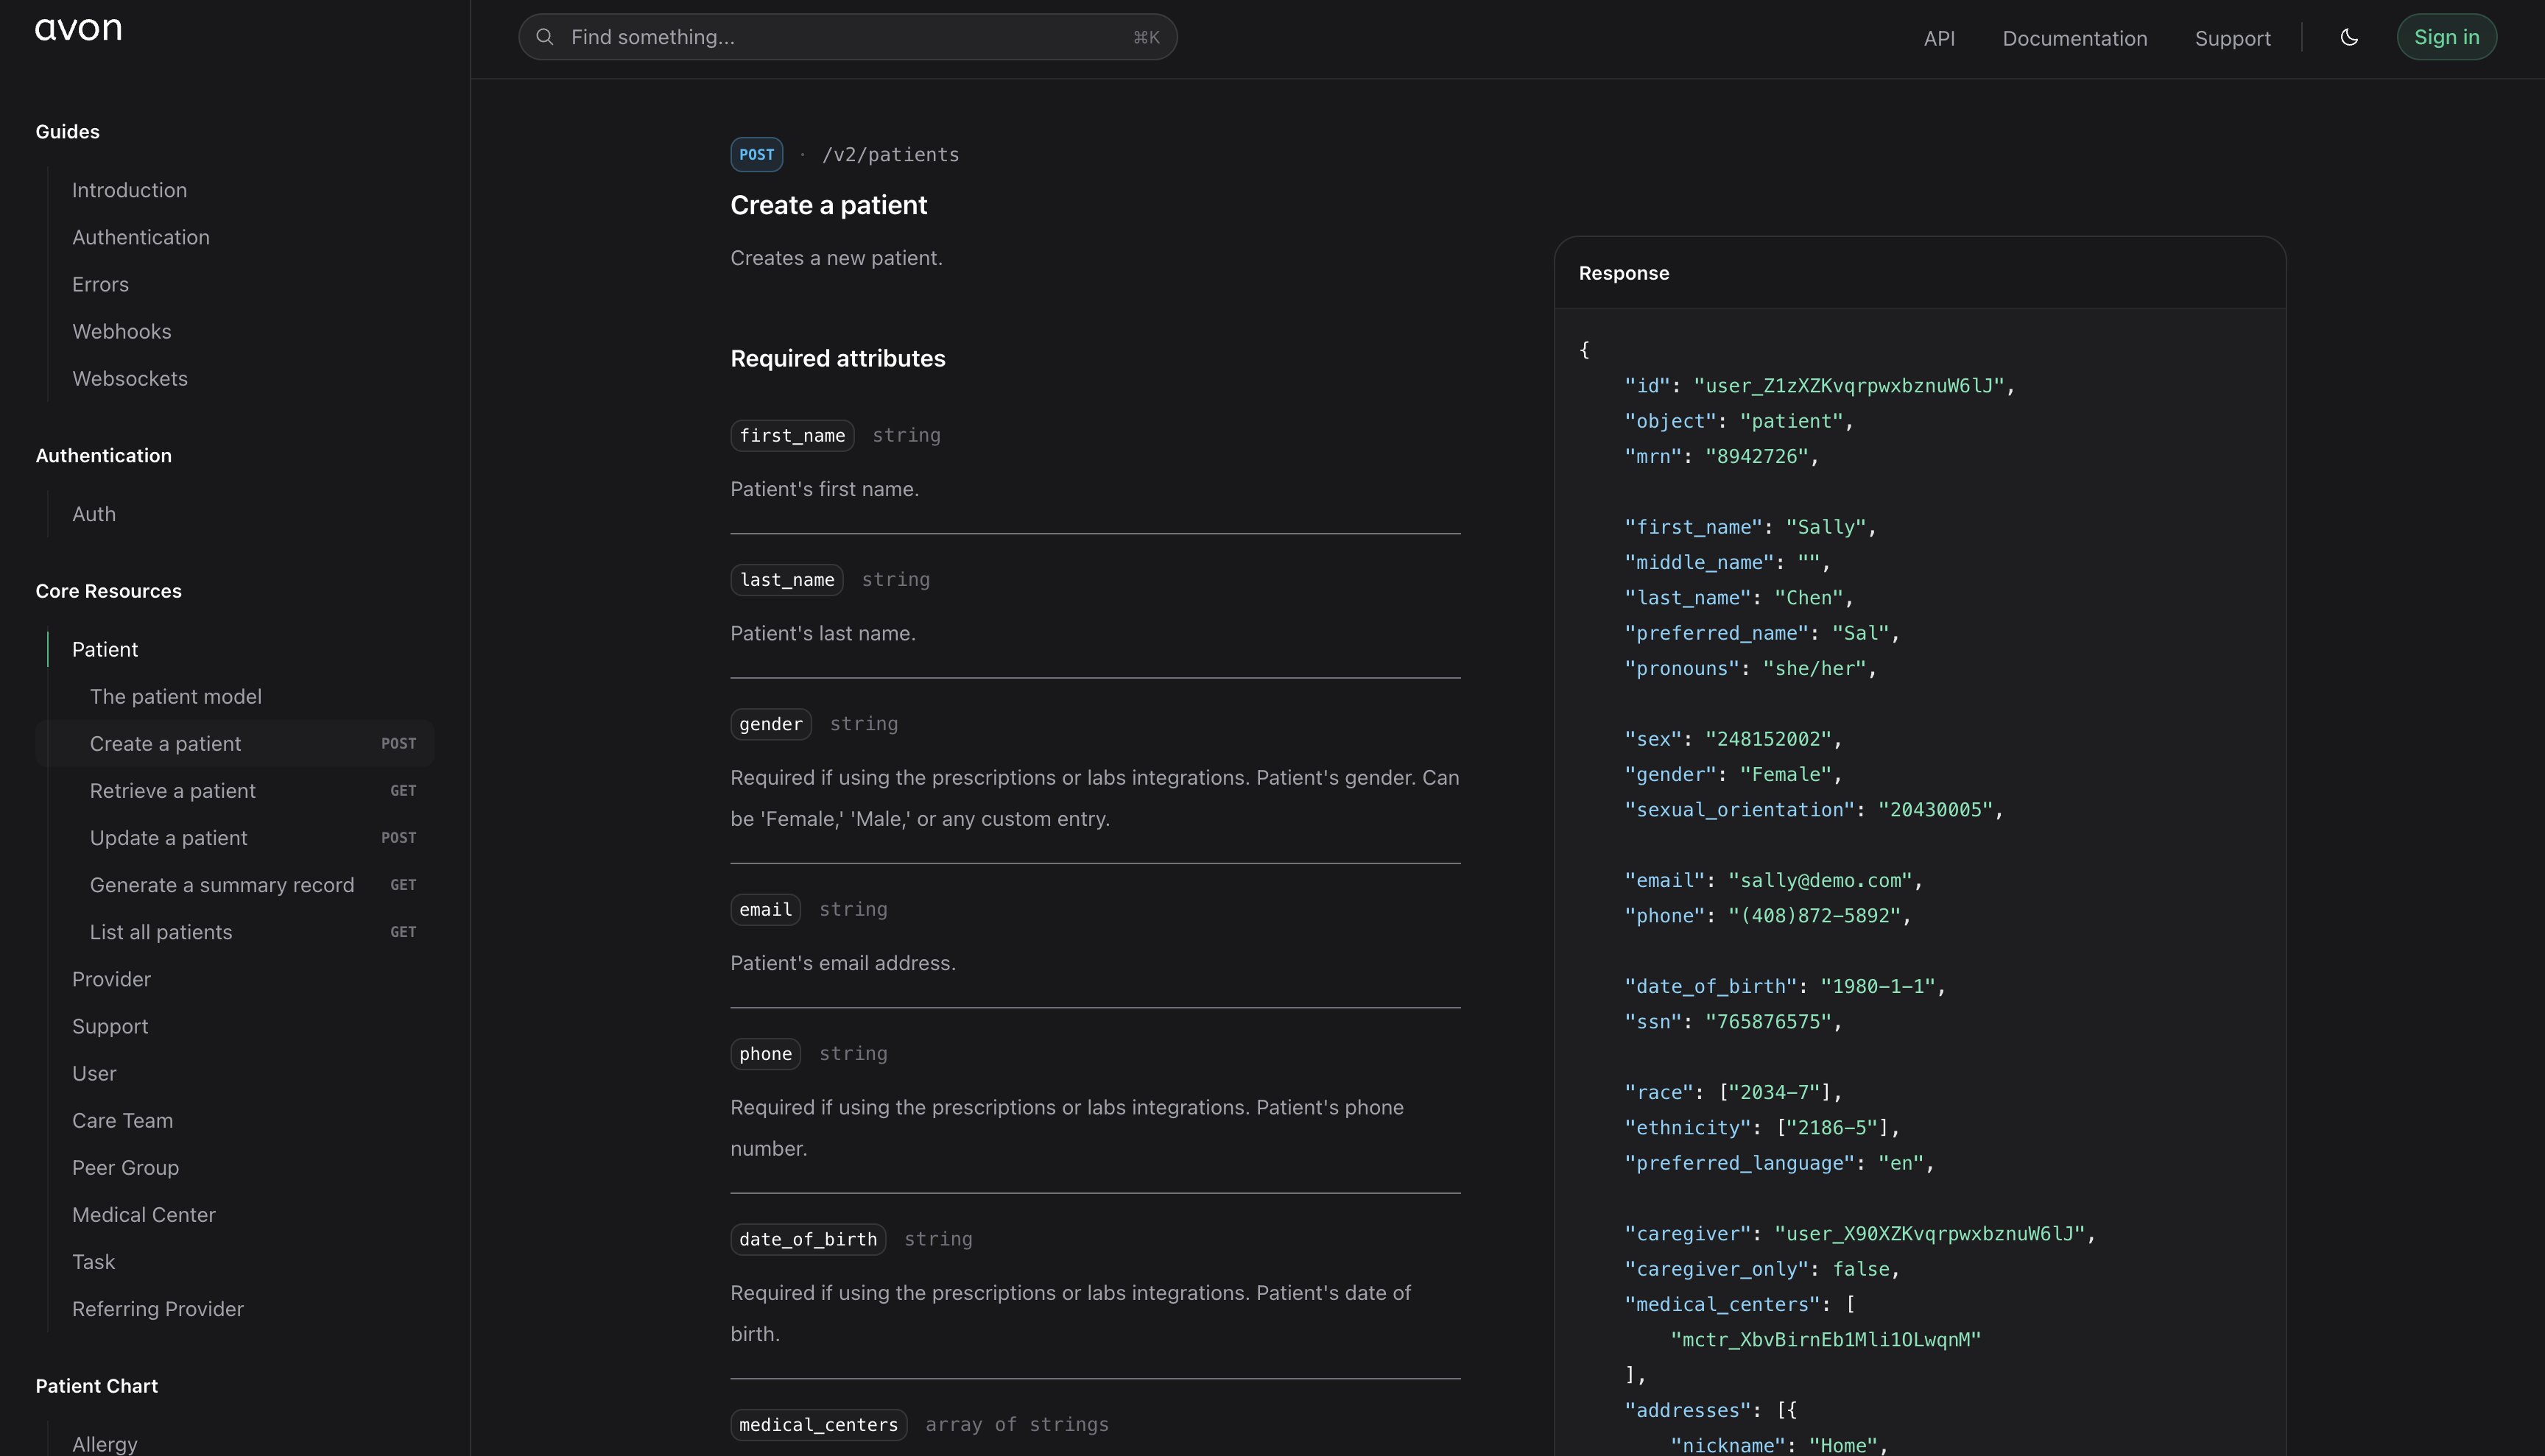Click the search magnifier icon

click(544, 37)
